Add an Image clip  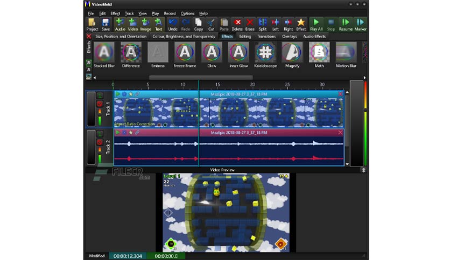[145, 24]
